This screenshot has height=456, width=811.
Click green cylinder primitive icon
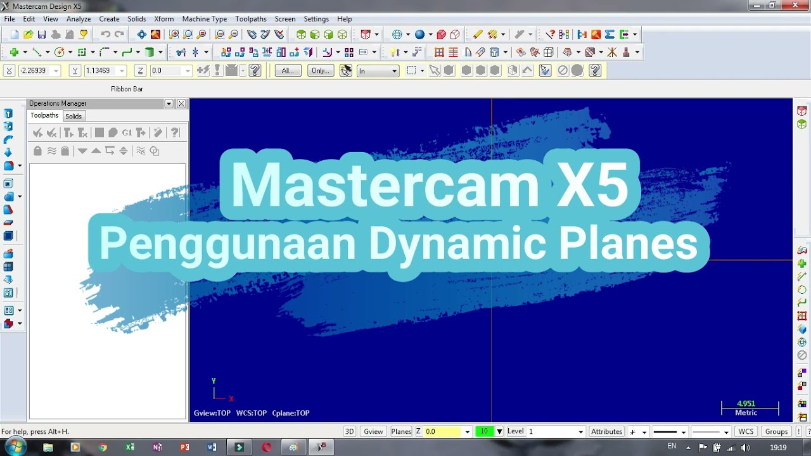pyautogui.click(x=150, y=52)
